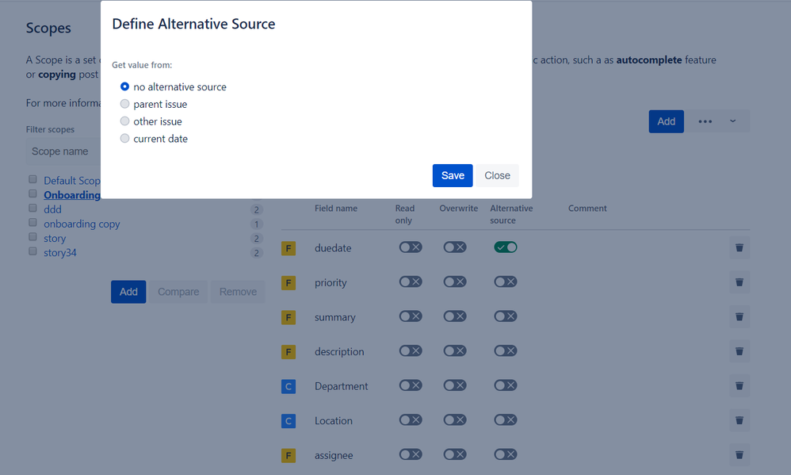Delete the assignee field row

[x=739, y=455]
